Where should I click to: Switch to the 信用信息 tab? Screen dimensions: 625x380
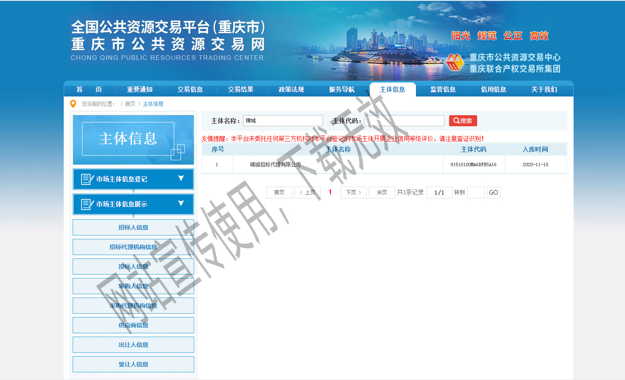coord(493,89)
